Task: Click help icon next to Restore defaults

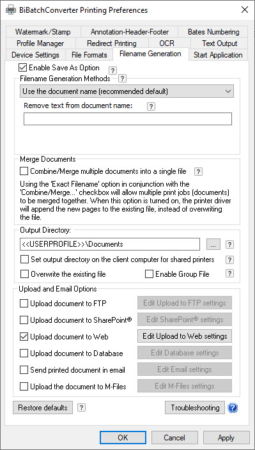Action: [81, 408]
